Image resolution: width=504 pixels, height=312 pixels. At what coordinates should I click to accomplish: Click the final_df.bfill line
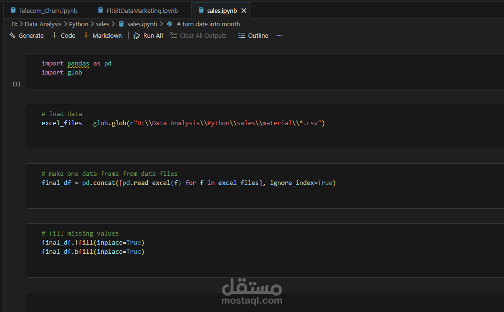(x=93, y=252)
